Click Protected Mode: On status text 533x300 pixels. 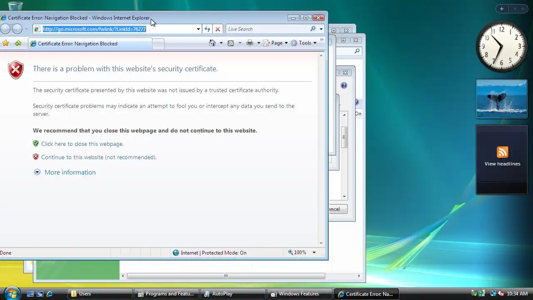point(224,252)
